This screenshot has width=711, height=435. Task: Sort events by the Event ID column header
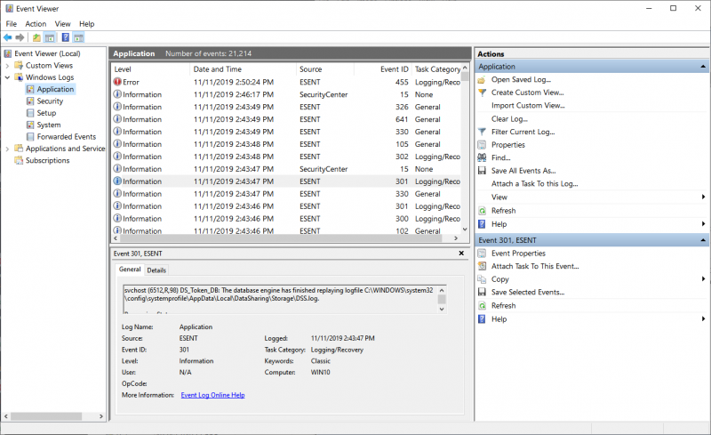click(383, 69)
